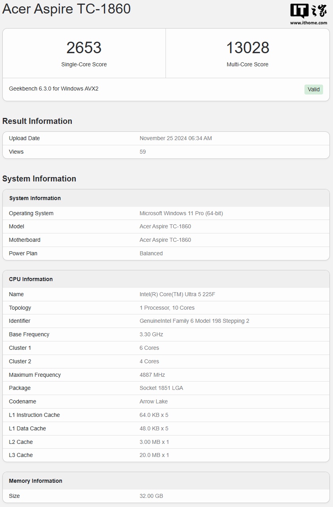Select Microsoft Windows 11 Pro (64-bit) value
Viewport: 333px width, 507px height.
point(181,213)
